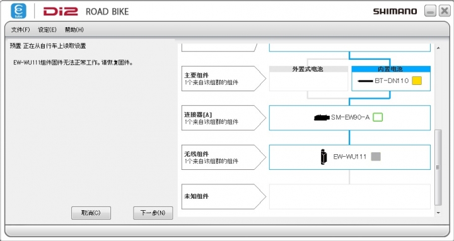Viewport: 454px width, 241px height.
Task: Click the SHIMANO brand logo
Action: [x=395, y=11]
